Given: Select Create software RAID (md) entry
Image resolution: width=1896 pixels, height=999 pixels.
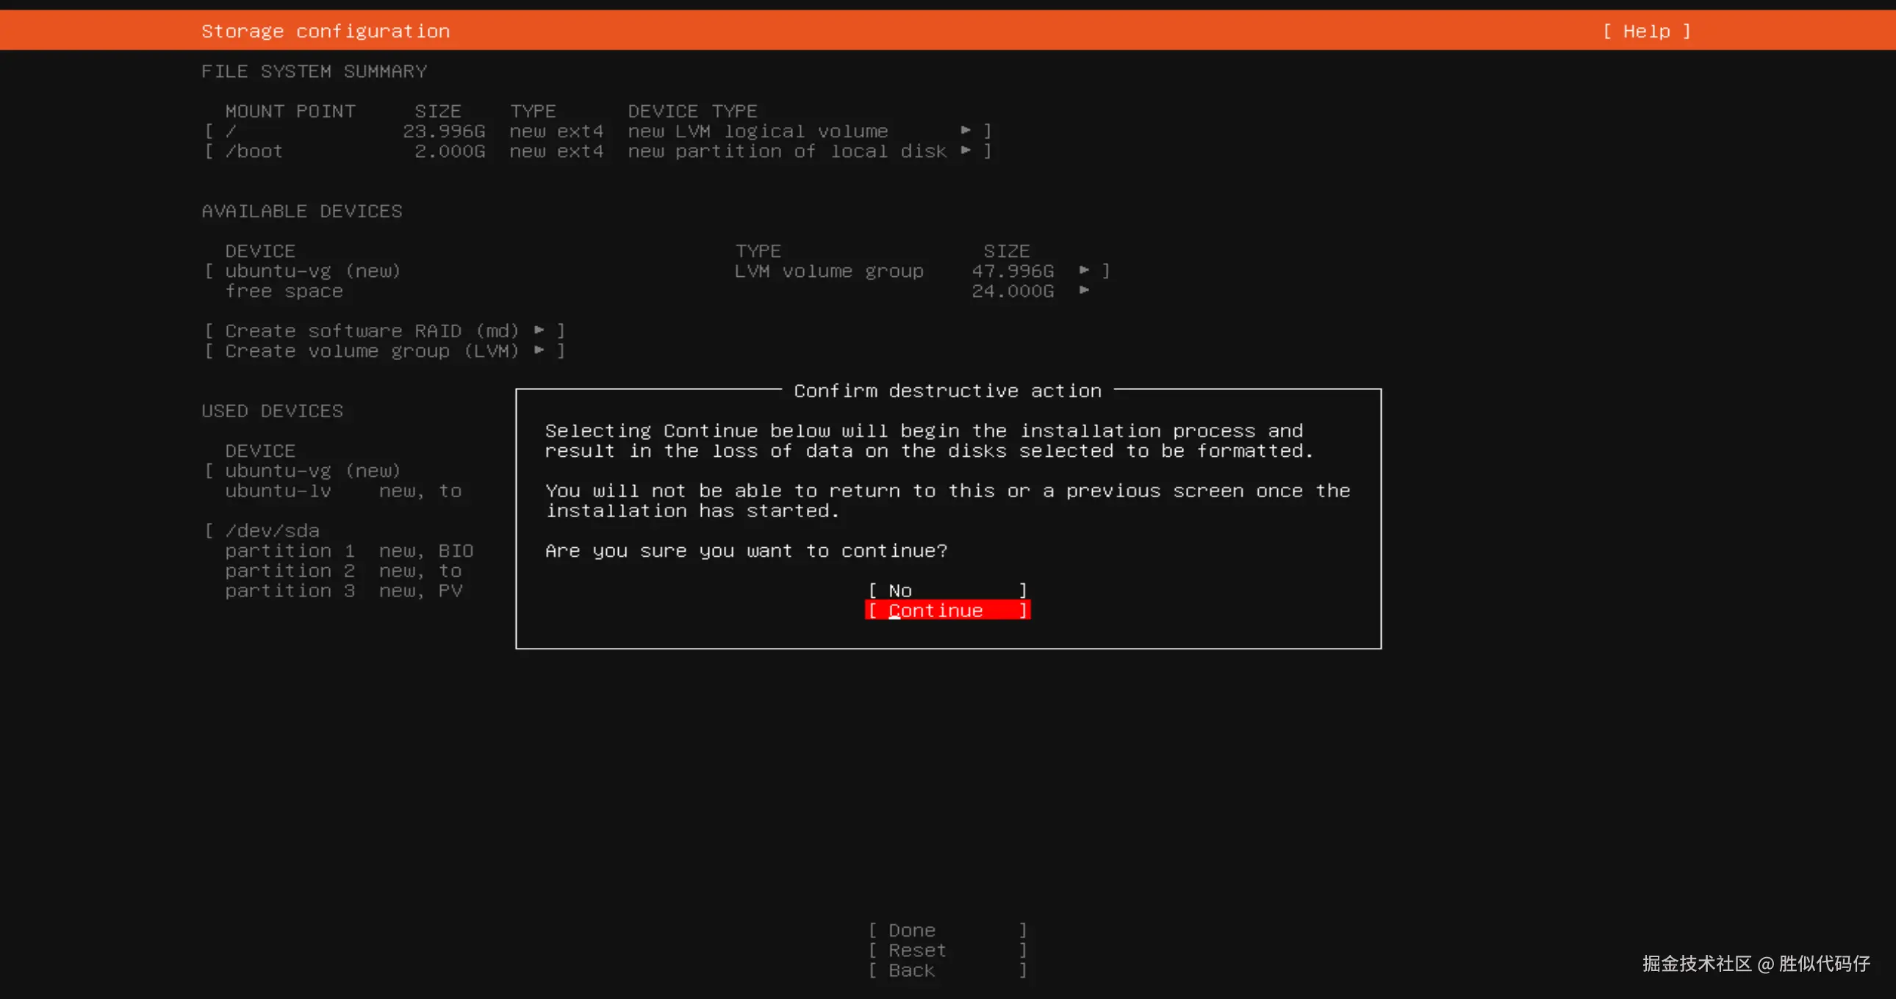Looking at the screenshot, I should click(372, 331).
